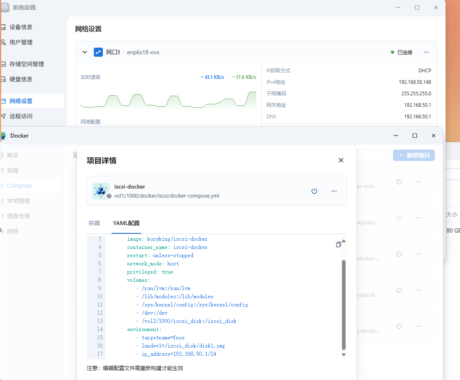Viewport: 460px width, 380px height.
Task: Click the subnet mask 255.255.255.0
Action: point(416,94)
